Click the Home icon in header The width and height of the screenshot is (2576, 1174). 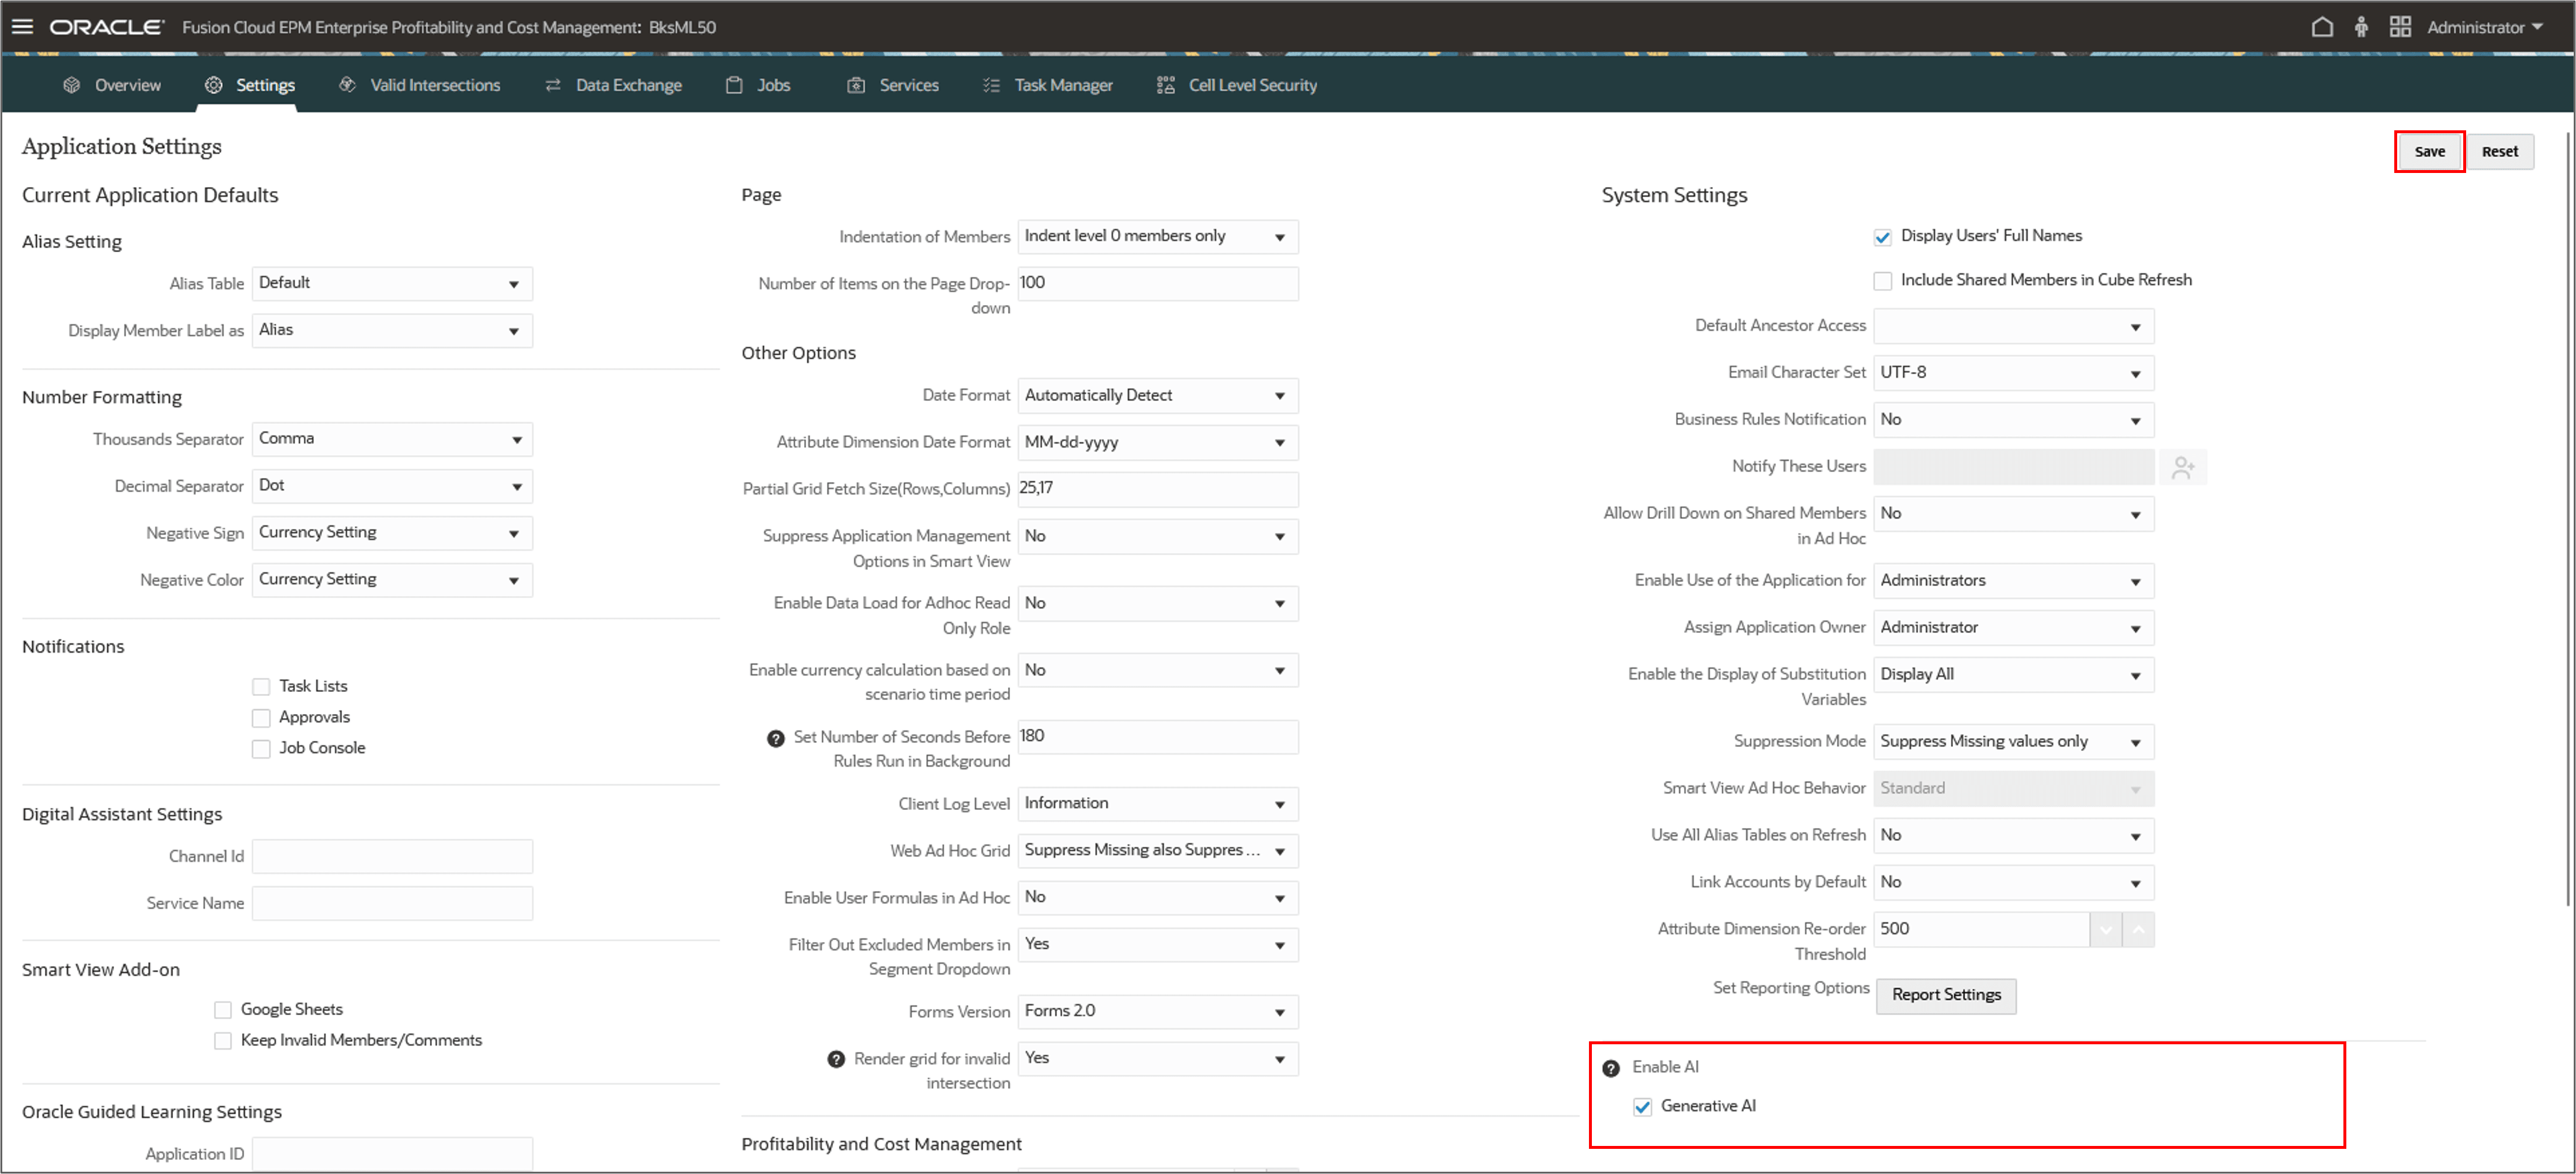2322,27
